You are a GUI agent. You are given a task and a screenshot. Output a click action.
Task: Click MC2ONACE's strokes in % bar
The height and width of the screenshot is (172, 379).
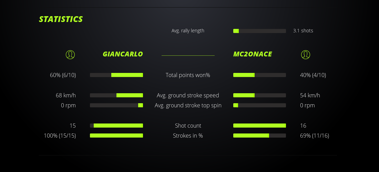[x=259, y=136]
